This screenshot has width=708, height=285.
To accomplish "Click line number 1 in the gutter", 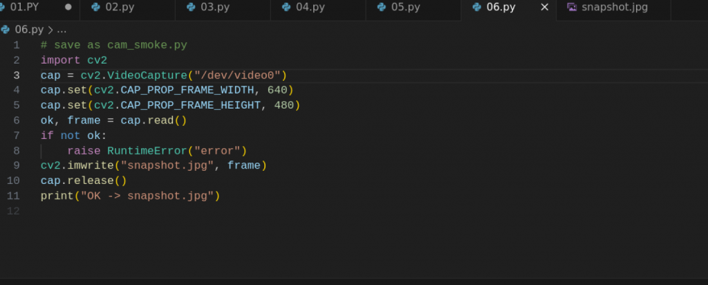I will (x=17, y=45).
